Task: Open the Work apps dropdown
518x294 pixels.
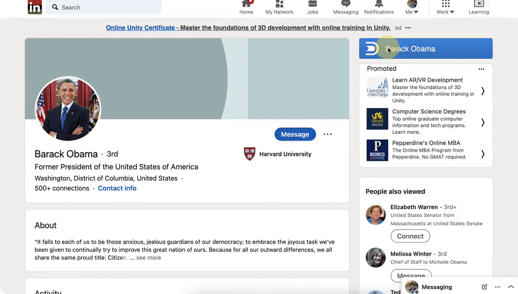Action: point(445,7)
